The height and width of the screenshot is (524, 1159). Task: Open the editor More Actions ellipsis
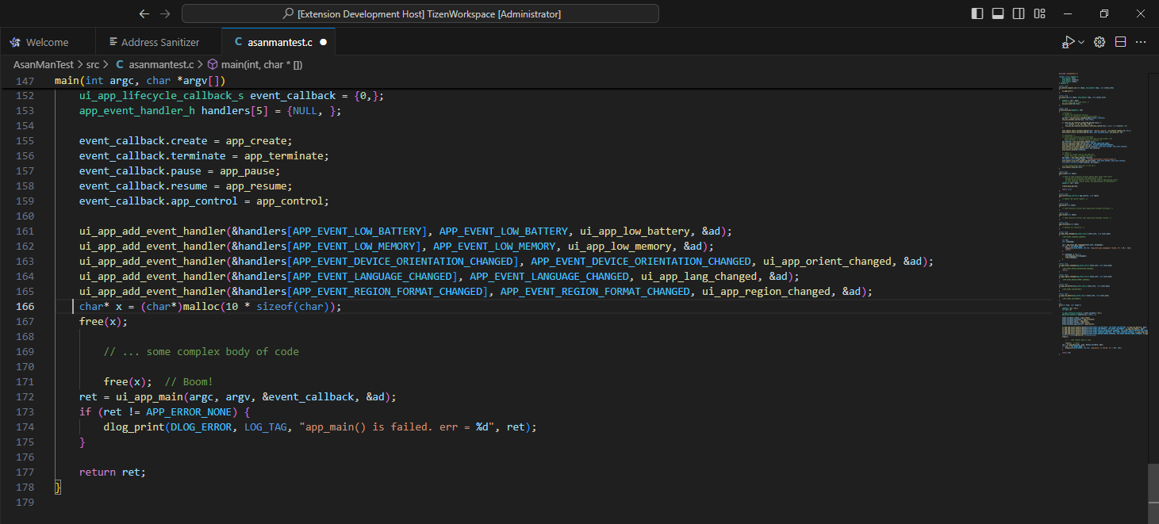pyautogui.click(x=1142, y=42)
